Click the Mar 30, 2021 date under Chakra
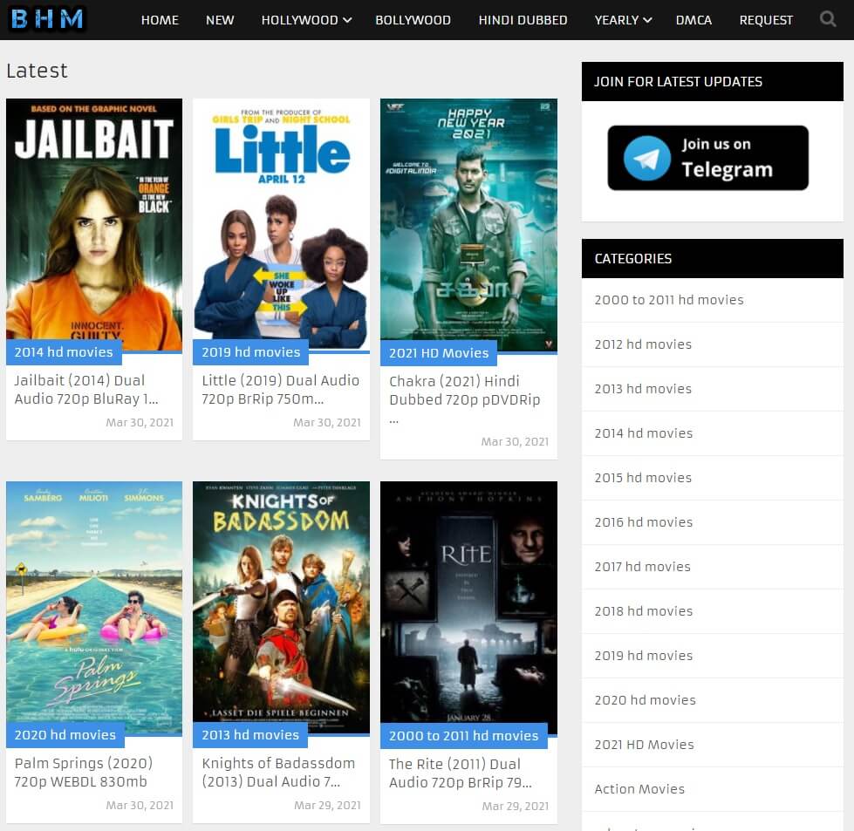Image resolution: width=854 pixels, height=831 pixels. tap(515, 441)
